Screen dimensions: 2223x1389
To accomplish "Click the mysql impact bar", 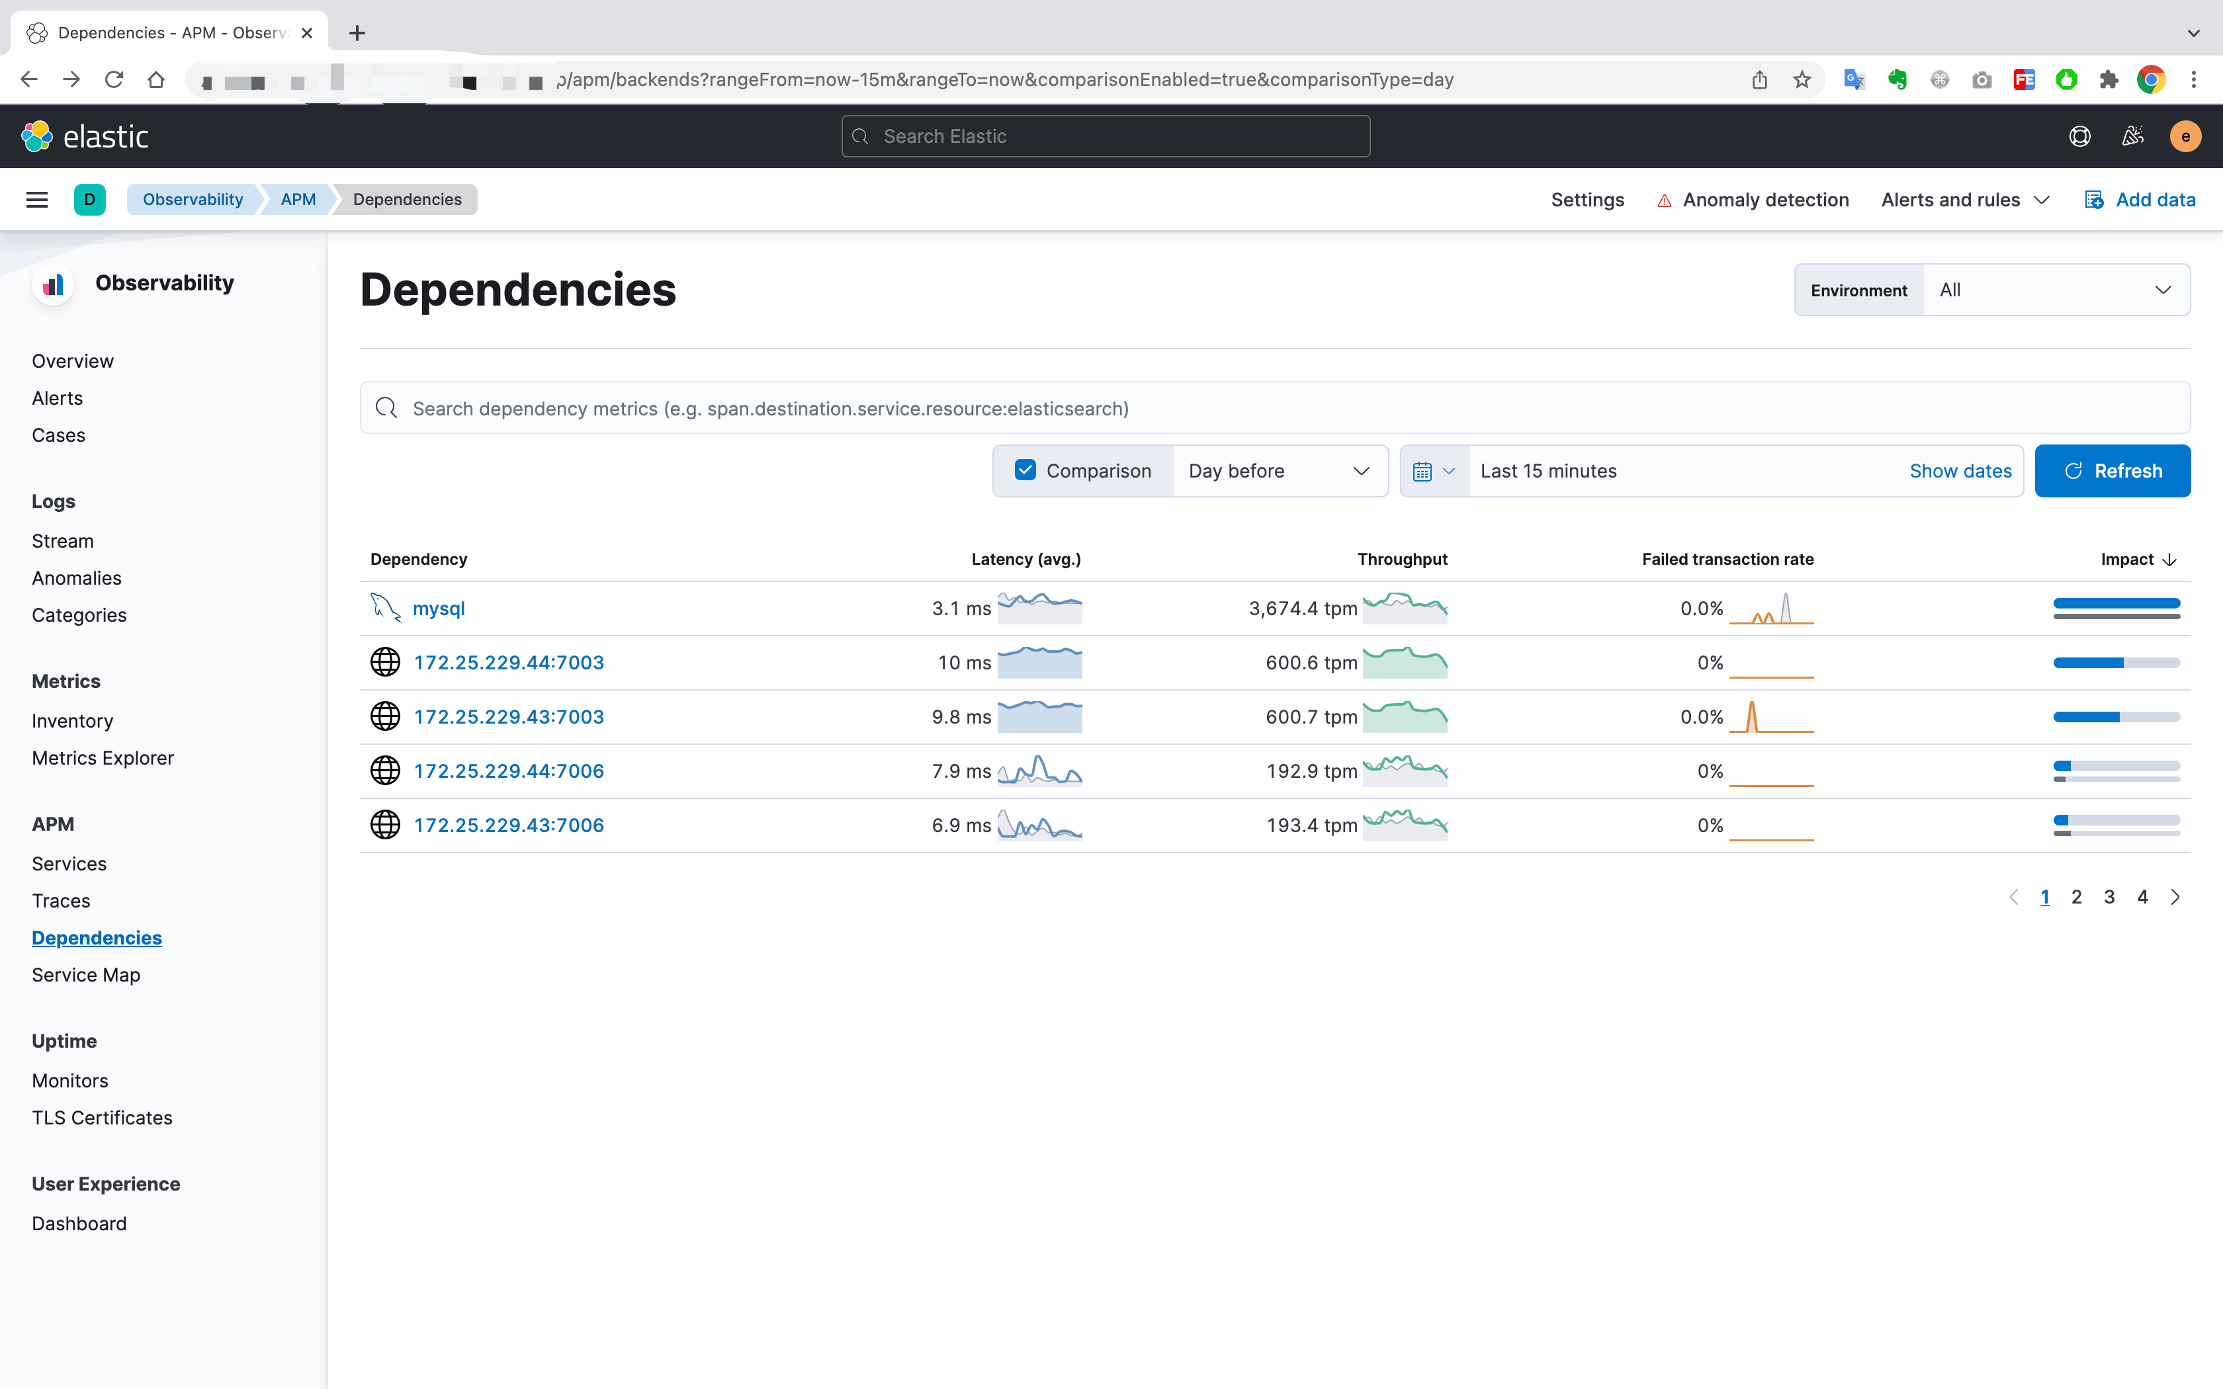I will point(2116,608).
